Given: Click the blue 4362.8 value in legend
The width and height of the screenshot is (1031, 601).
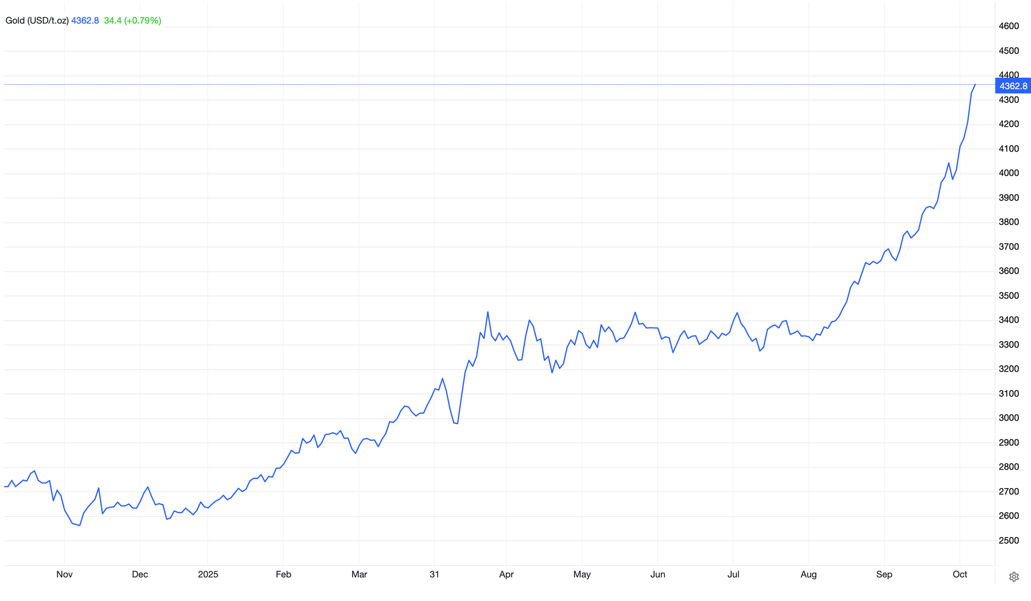Looking at the screenshot, I should [x=85, y=21].
